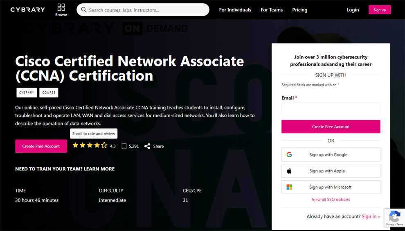Click the bookmark icon beside 5,291
405x231 pixels.
click(x=124, y=146)
